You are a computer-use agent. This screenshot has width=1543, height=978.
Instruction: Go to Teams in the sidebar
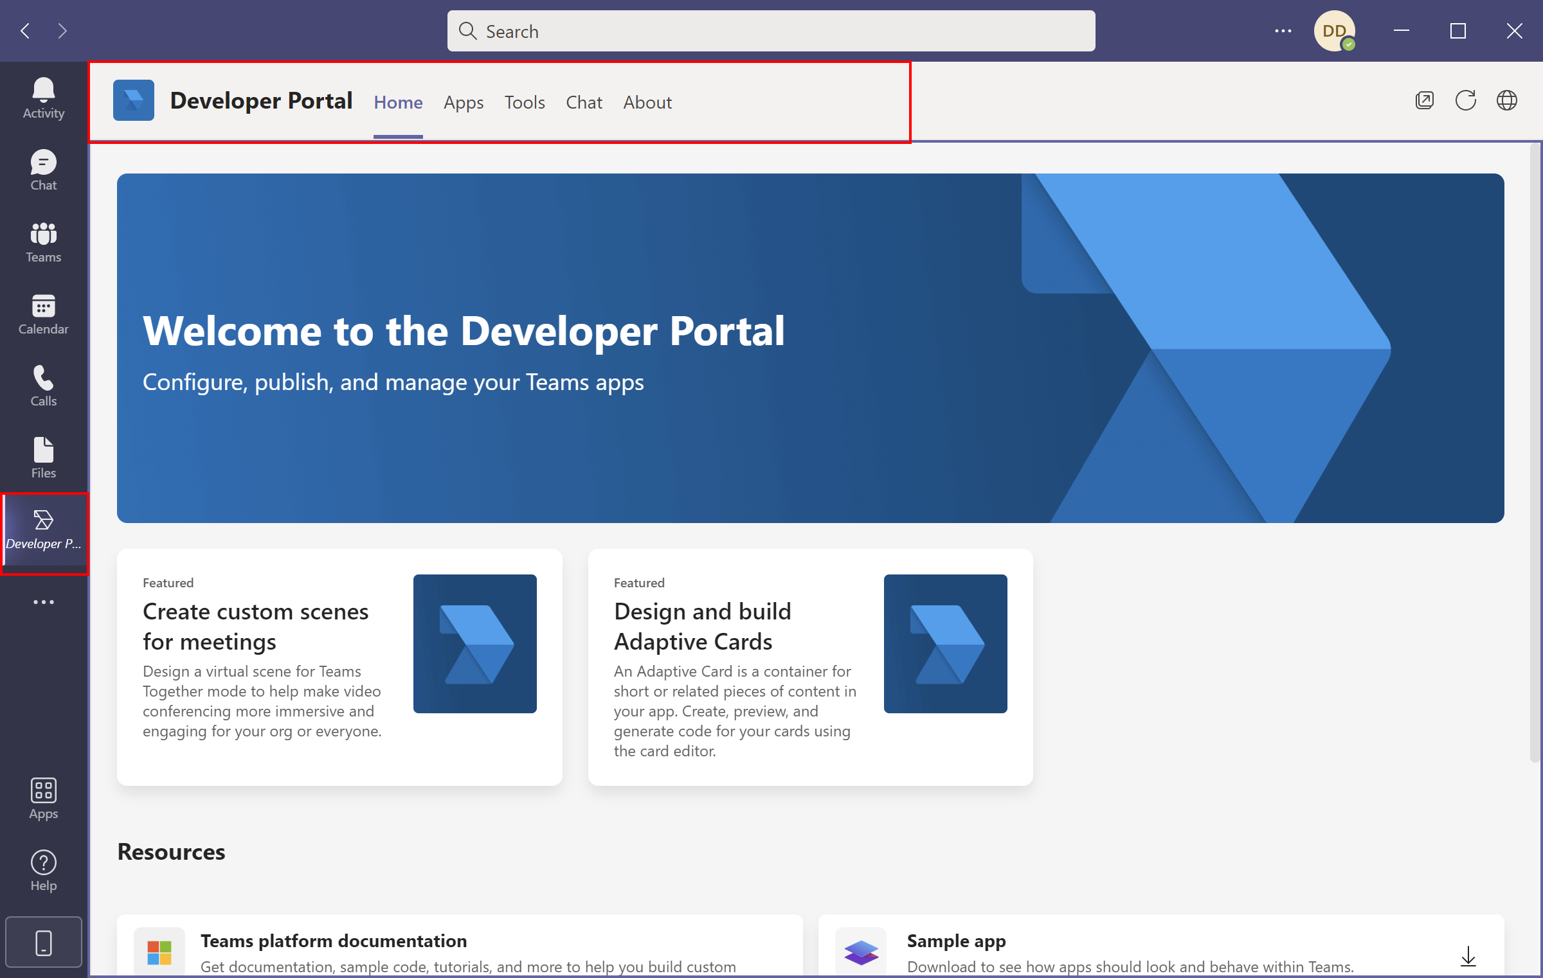click(43, 242)
